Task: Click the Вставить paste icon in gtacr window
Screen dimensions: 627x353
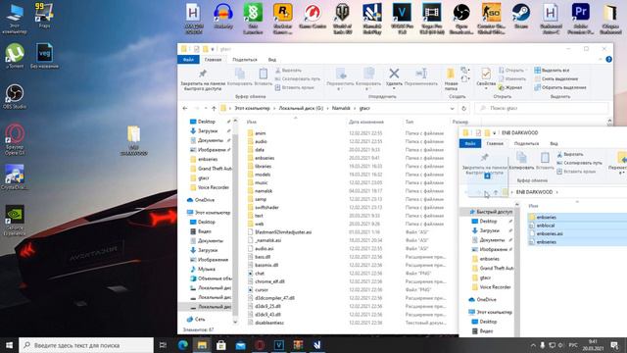Action: click(264, 75)
